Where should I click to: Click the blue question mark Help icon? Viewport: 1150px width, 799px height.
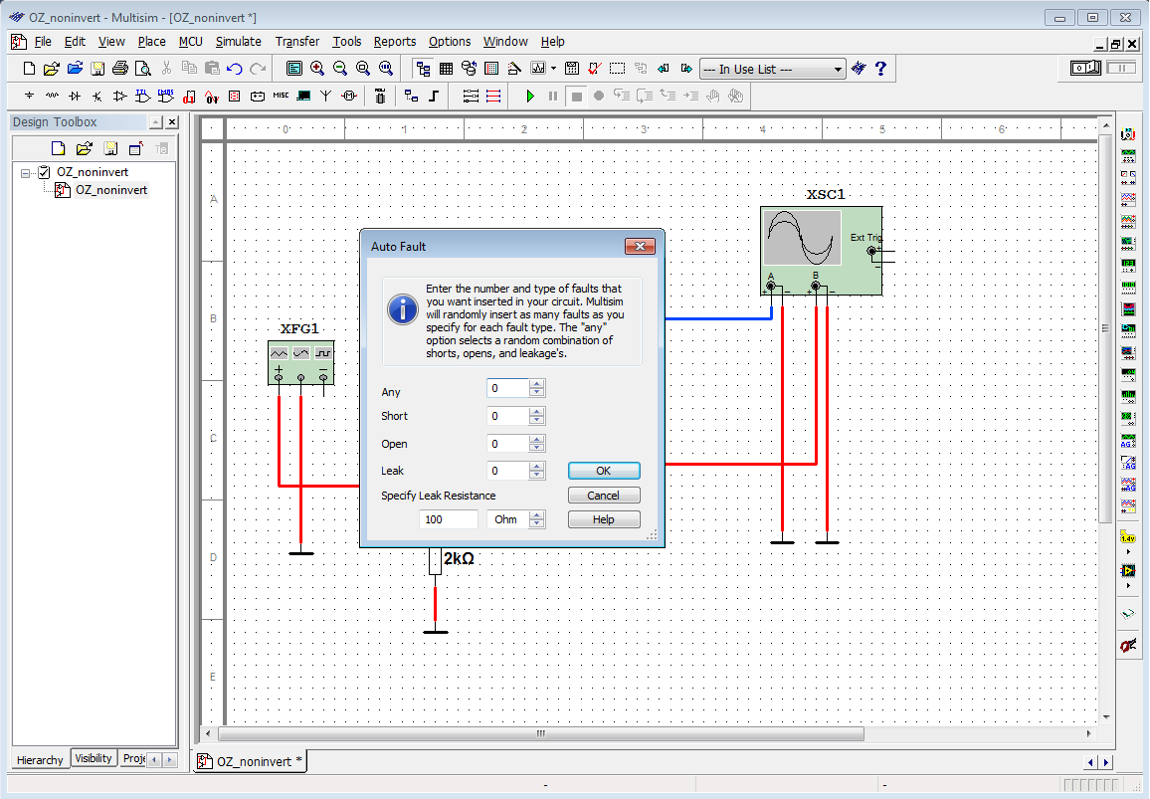tap(880, 69)
